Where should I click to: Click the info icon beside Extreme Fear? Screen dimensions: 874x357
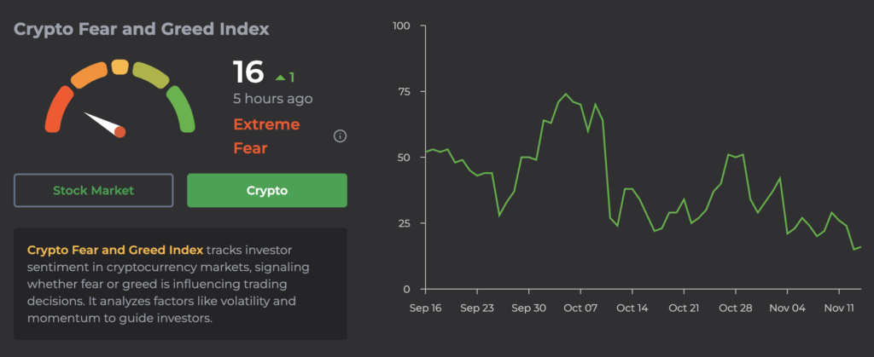click(340, 136)
